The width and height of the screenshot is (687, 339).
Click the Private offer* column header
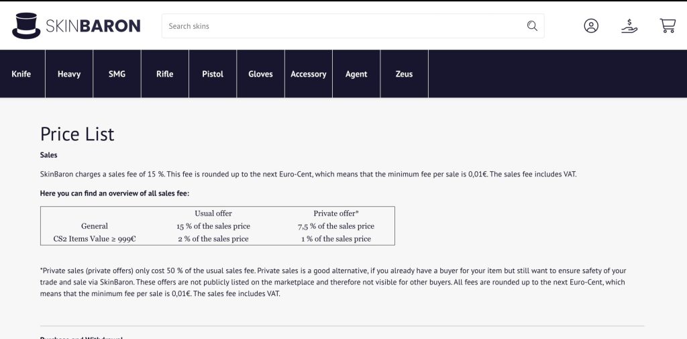tap(335, 213)
